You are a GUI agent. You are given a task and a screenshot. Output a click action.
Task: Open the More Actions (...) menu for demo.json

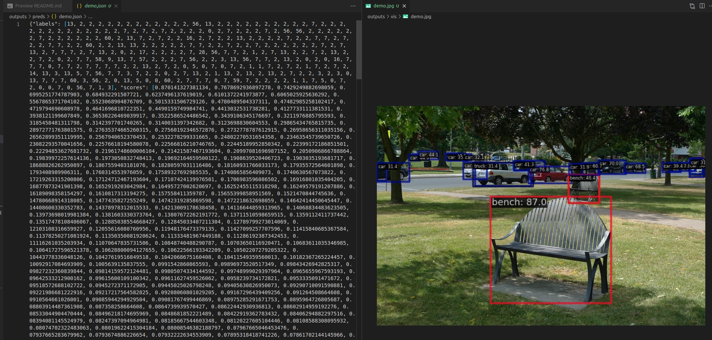click(352, 6)
